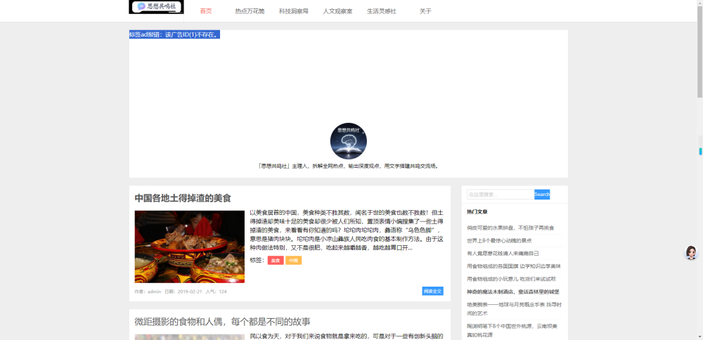The image size is (703, 340).
Task: Open article title 中国各地土得掉渣的美食
Action: click(x=183, y=198)
